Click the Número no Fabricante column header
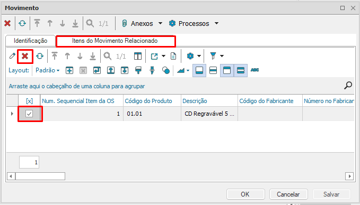Screen dimensions: 360x205 pyautogui.click(x=329, y=101)
